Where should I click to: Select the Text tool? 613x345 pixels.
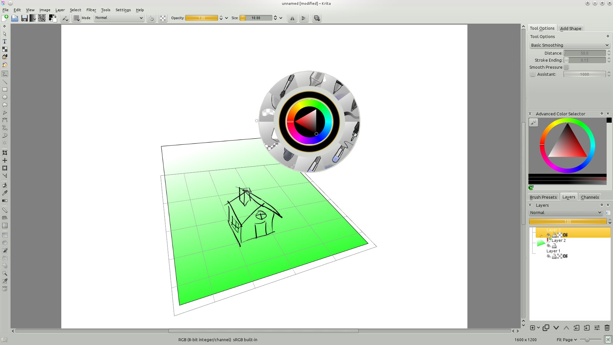(5, 42)
